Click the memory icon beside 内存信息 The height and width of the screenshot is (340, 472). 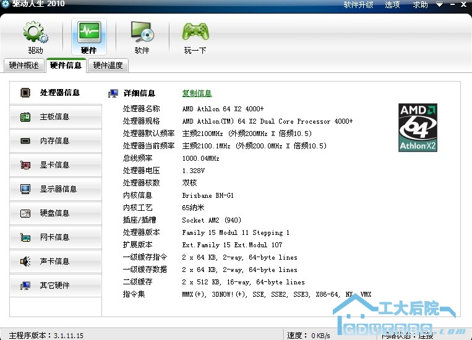point(25,141)
